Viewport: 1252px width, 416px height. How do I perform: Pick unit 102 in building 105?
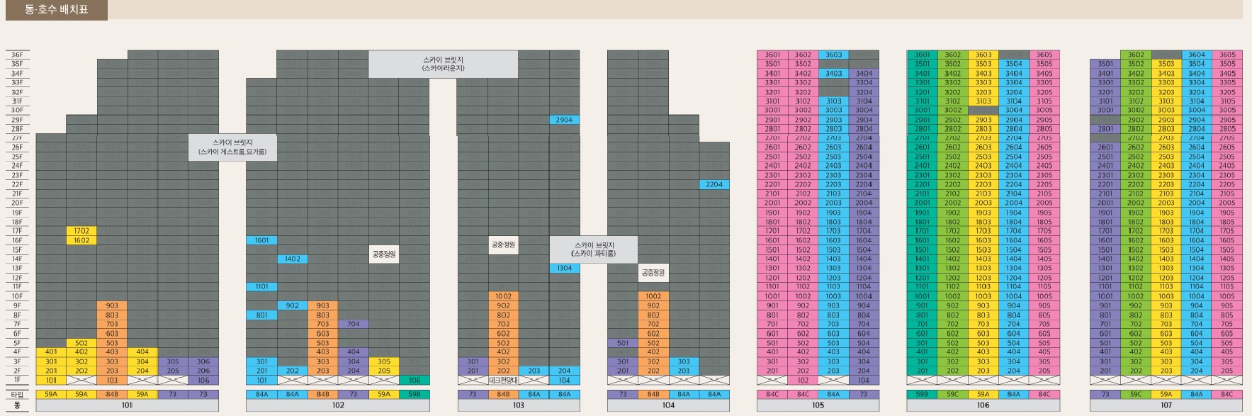(x=803, y=381)
